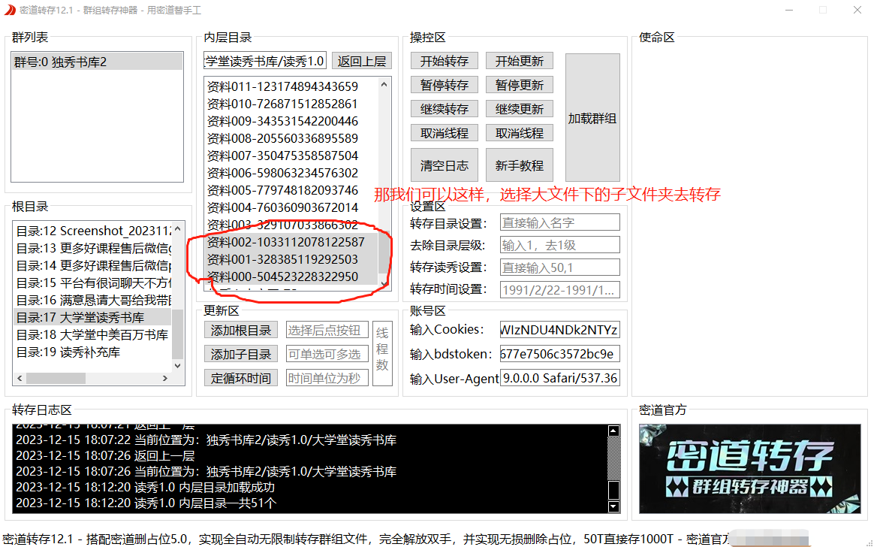Select root item 目录:18 大学堂中美百万书库

(x=92, y=334)
